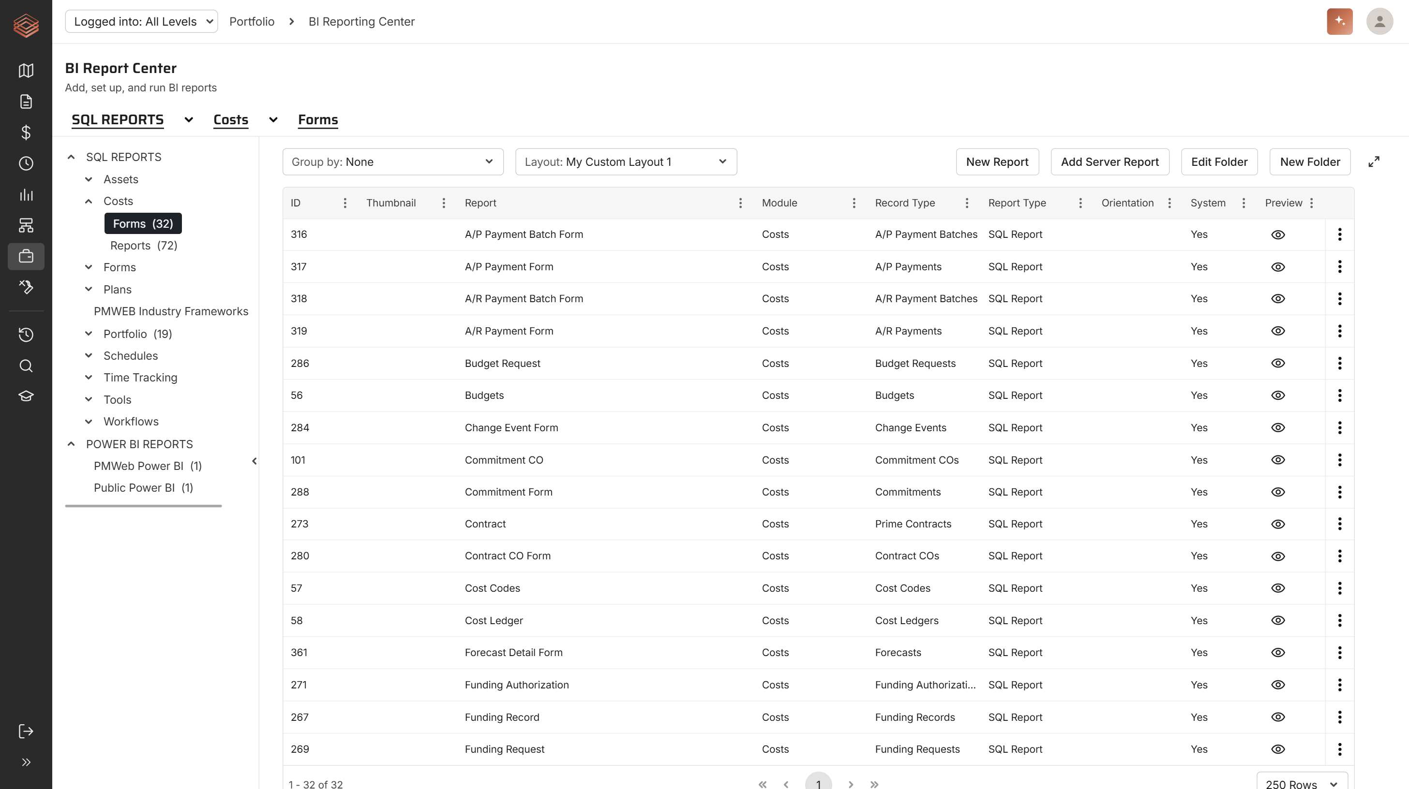
Task: Select the Costs breadcrumb tab
Action: 231,120
